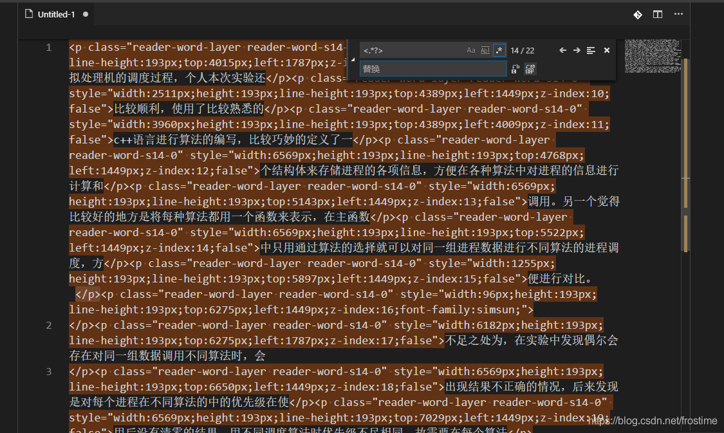
Task: Go to next match arrow
Action: click(577, 50)
